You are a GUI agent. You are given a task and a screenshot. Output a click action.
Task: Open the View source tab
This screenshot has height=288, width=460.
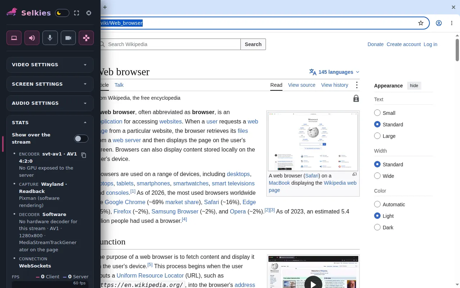[302, 85]
